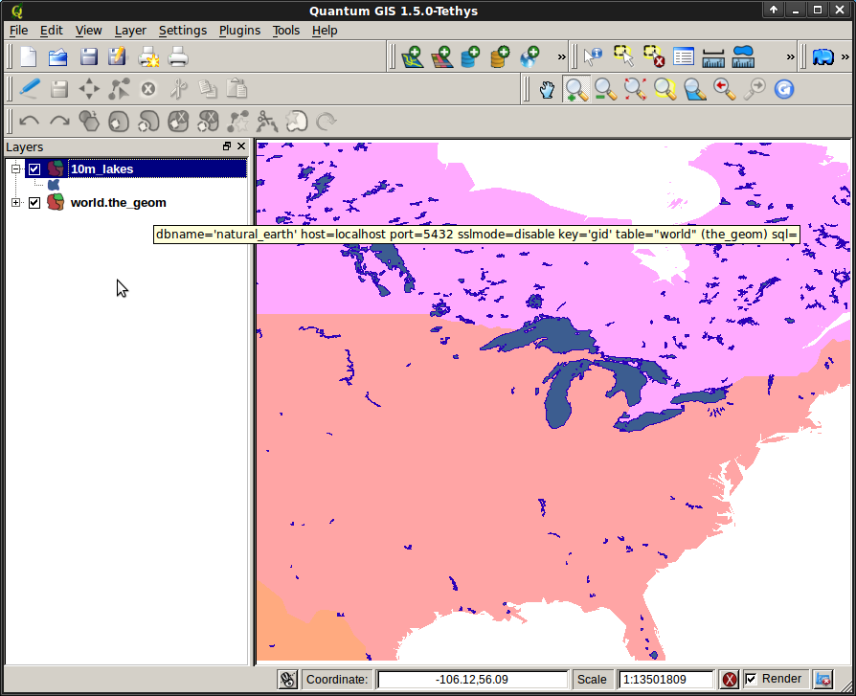Screen dimensions: 856x696
Task: Select features with the selection tool
Action: pos(623,56)
